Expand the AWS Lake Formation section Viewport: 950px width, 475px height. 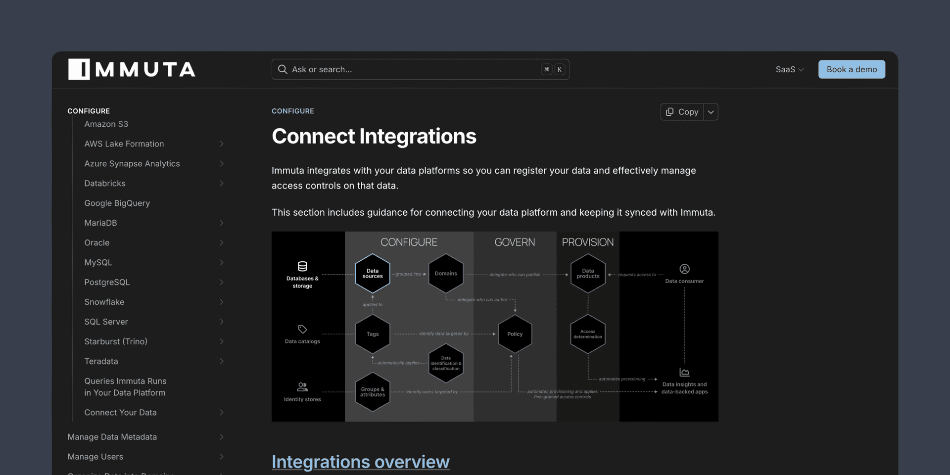221,143
